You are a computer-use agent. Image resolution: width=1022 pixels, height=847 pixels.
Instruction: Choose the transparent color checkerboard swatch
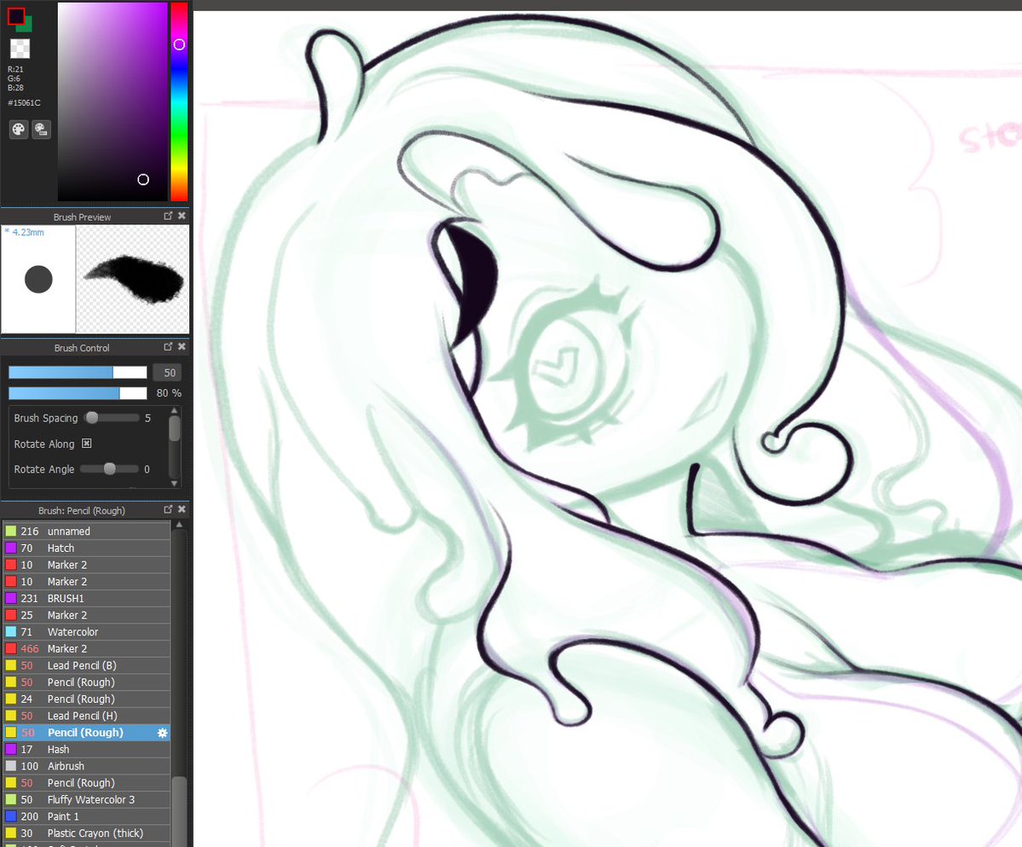pos(20,49)
